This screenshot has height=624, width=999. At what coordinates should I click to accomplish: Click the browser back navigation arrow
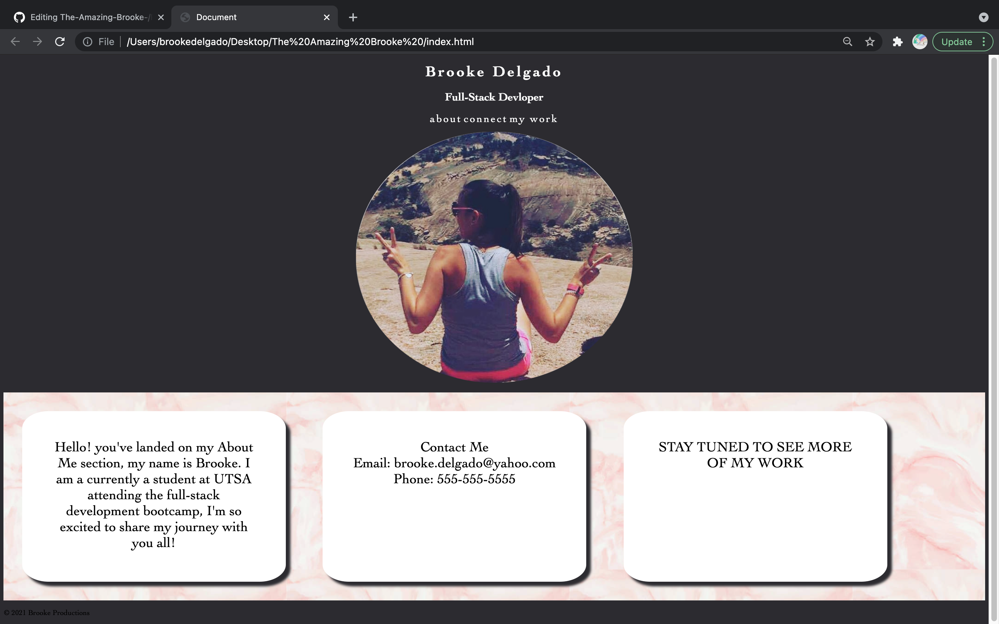(x=15, y=41)
